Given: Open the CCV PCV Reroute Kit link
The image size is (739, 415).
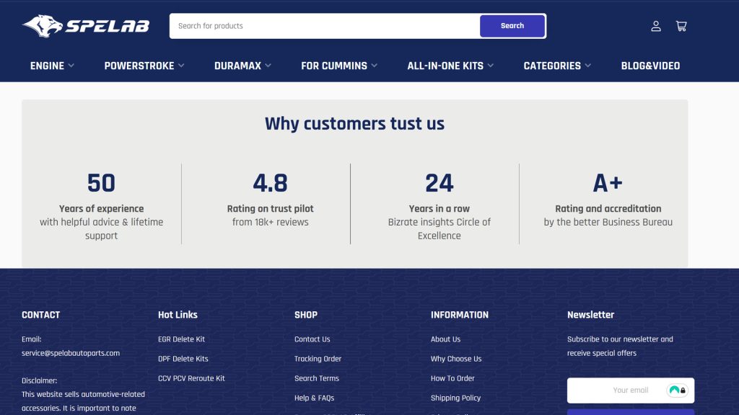Looking at the screenshot, I should (x=191, y=378).
